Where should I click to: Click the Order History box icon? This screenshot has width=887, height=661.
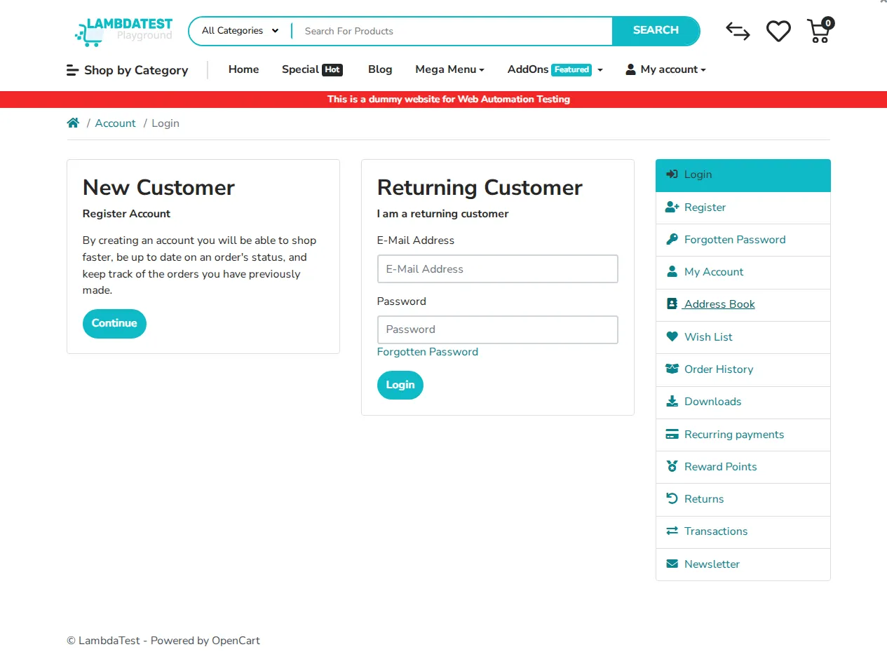tap(672, 369)
